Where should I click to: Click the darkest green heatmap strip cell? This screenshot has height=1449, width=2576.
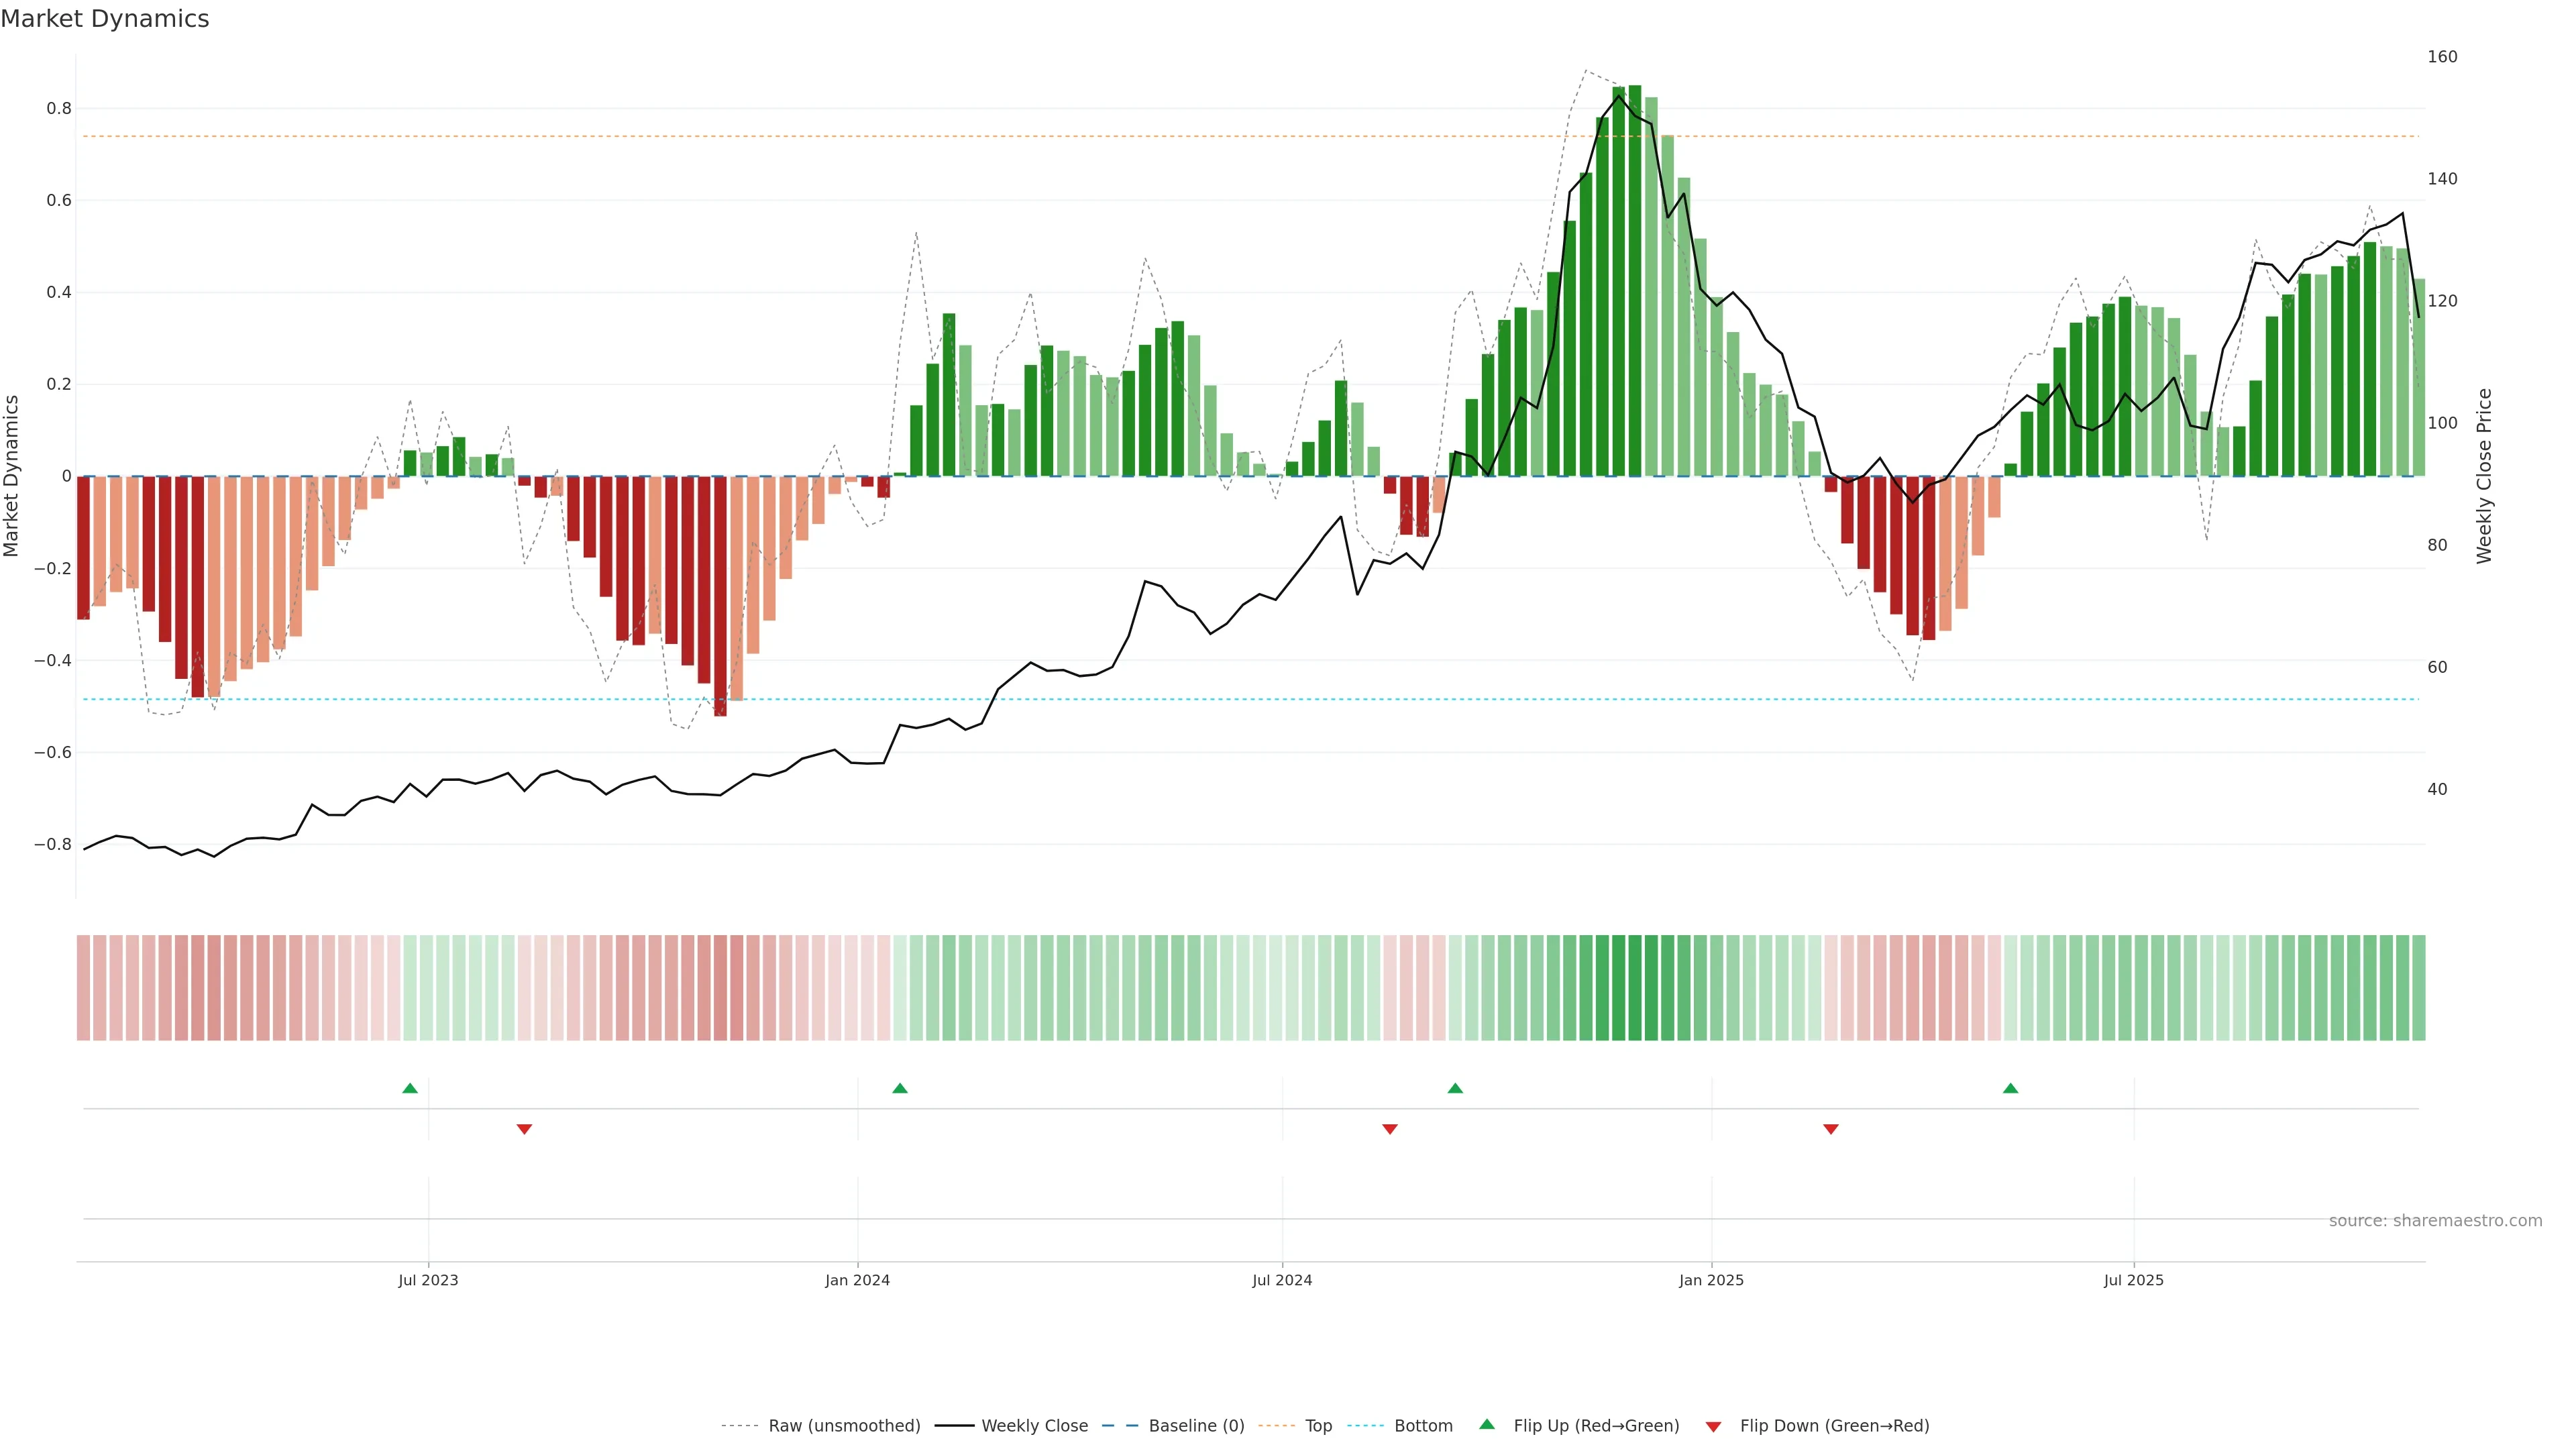(1635, 988)
